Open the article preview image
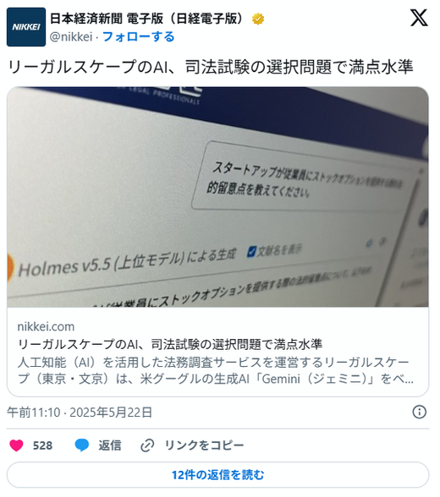The width and height of the screenshot is (440, 497). 218,197
